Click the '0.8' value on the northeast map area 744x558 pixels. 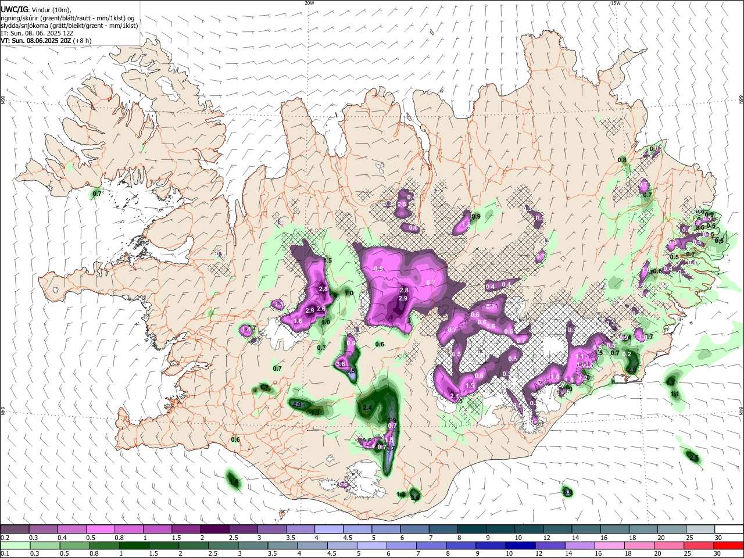(622, 160)
